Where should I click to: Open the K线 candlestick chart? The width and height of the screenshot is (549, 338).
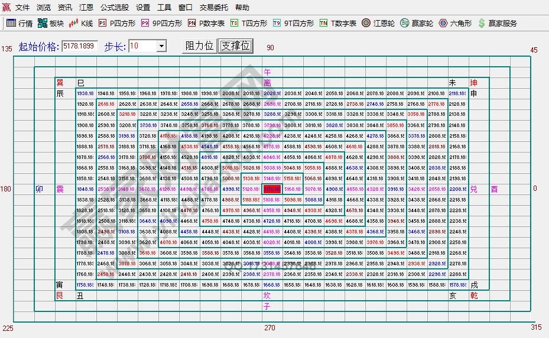coord(81,24)
